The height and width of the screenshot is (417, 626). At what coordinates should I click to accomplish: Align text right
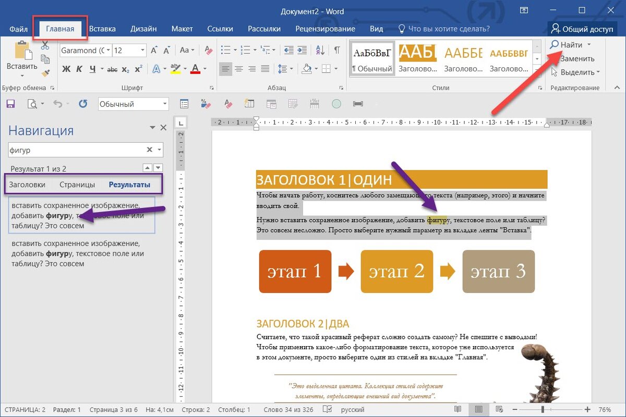252,69
